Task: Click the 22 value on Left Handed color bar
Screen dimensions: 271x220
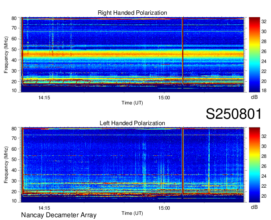Action: coord(264,186)
